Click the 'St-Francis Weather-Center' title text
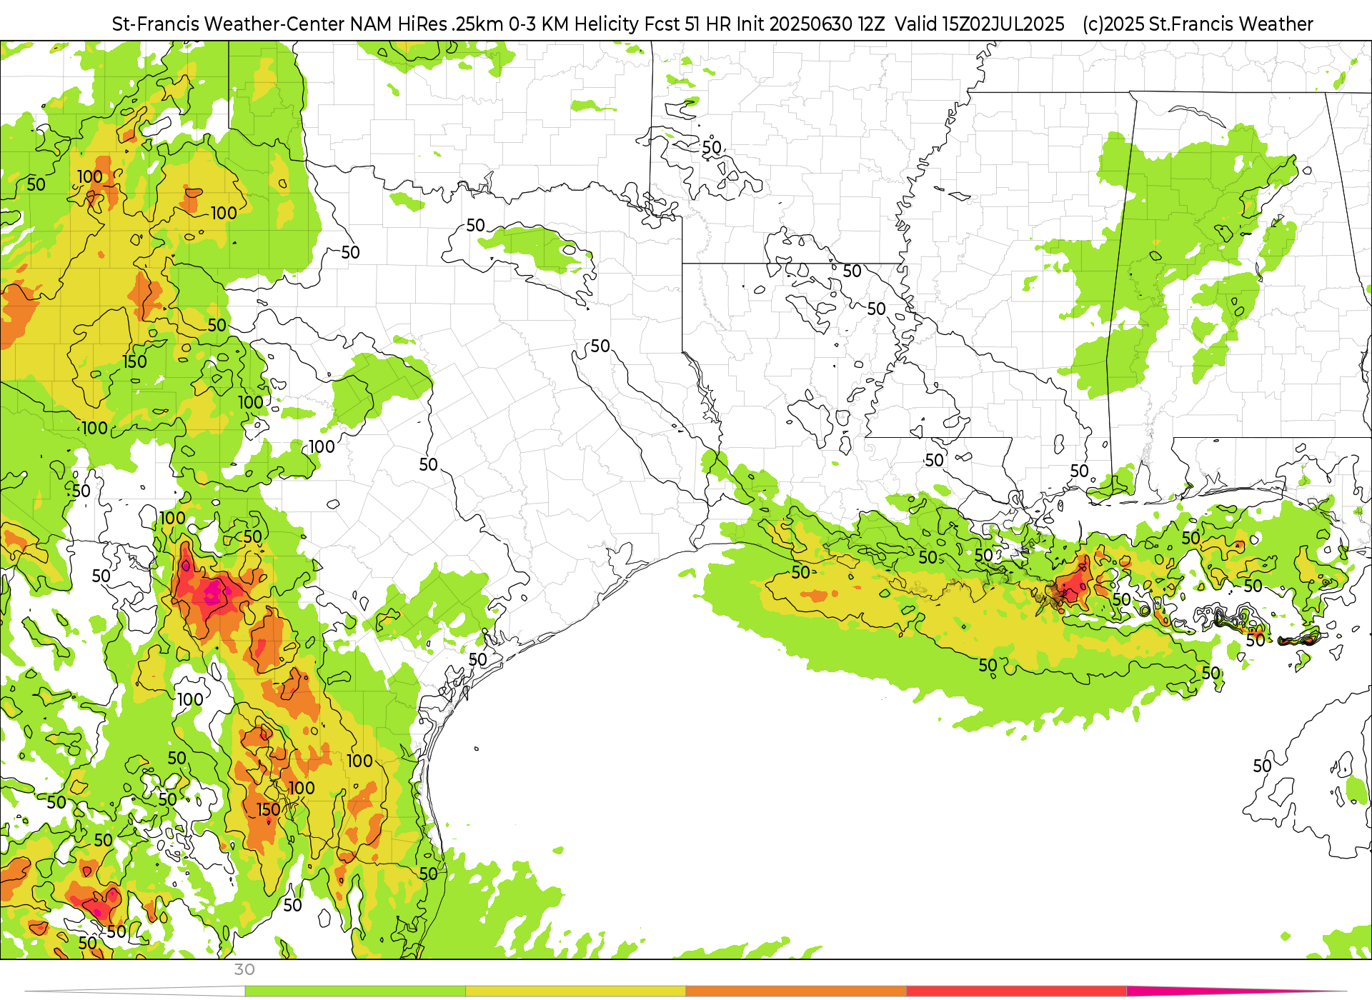 [229, 24]
